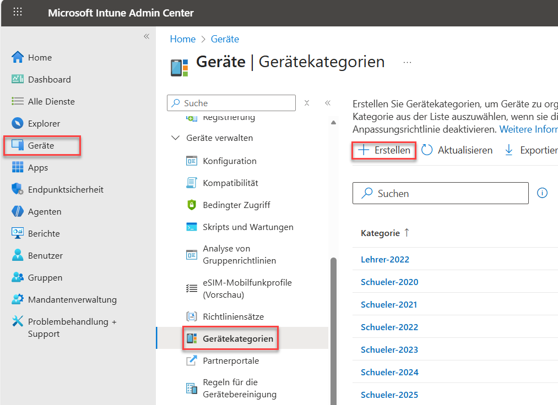Sort by the Kategorie column header

380,233
